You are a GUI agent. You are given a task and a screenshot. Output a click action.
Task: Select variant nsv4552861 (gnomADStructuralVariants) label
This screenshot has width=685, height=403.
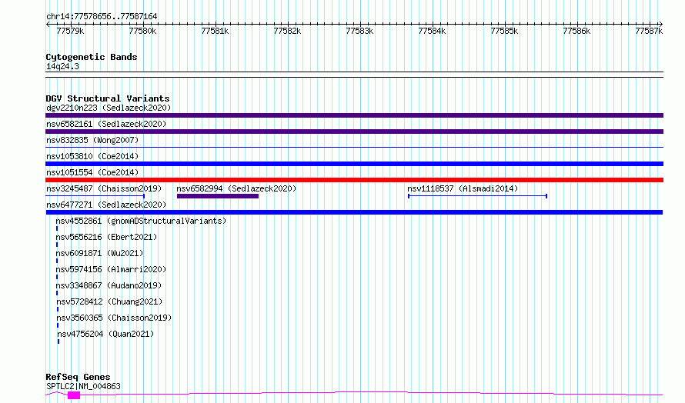coord(141,221)
